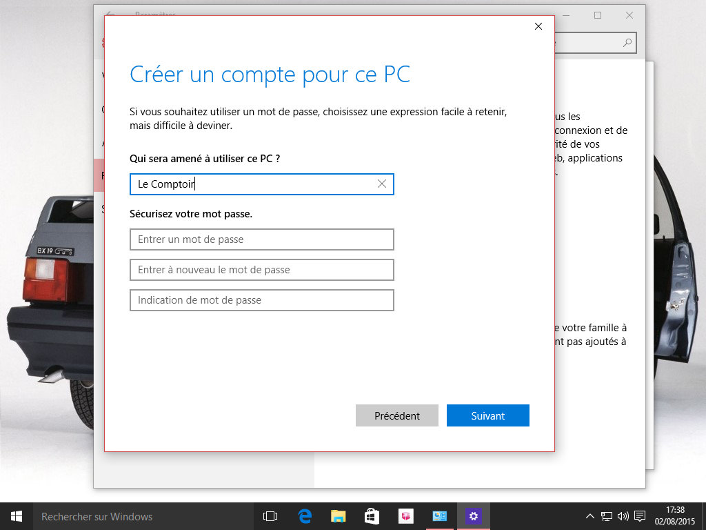
Task: Open File Explorer from the taskbar
Action: click(x=338, y=516)
